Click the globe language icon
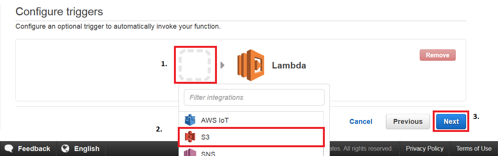 (x=65, y=149)
